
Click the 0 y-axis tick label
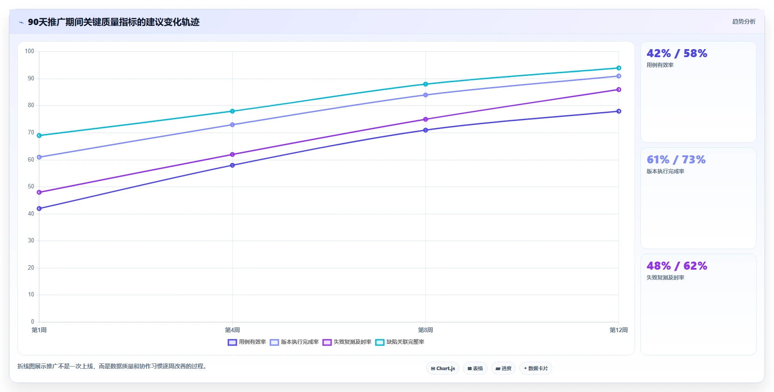pos(33,322)
